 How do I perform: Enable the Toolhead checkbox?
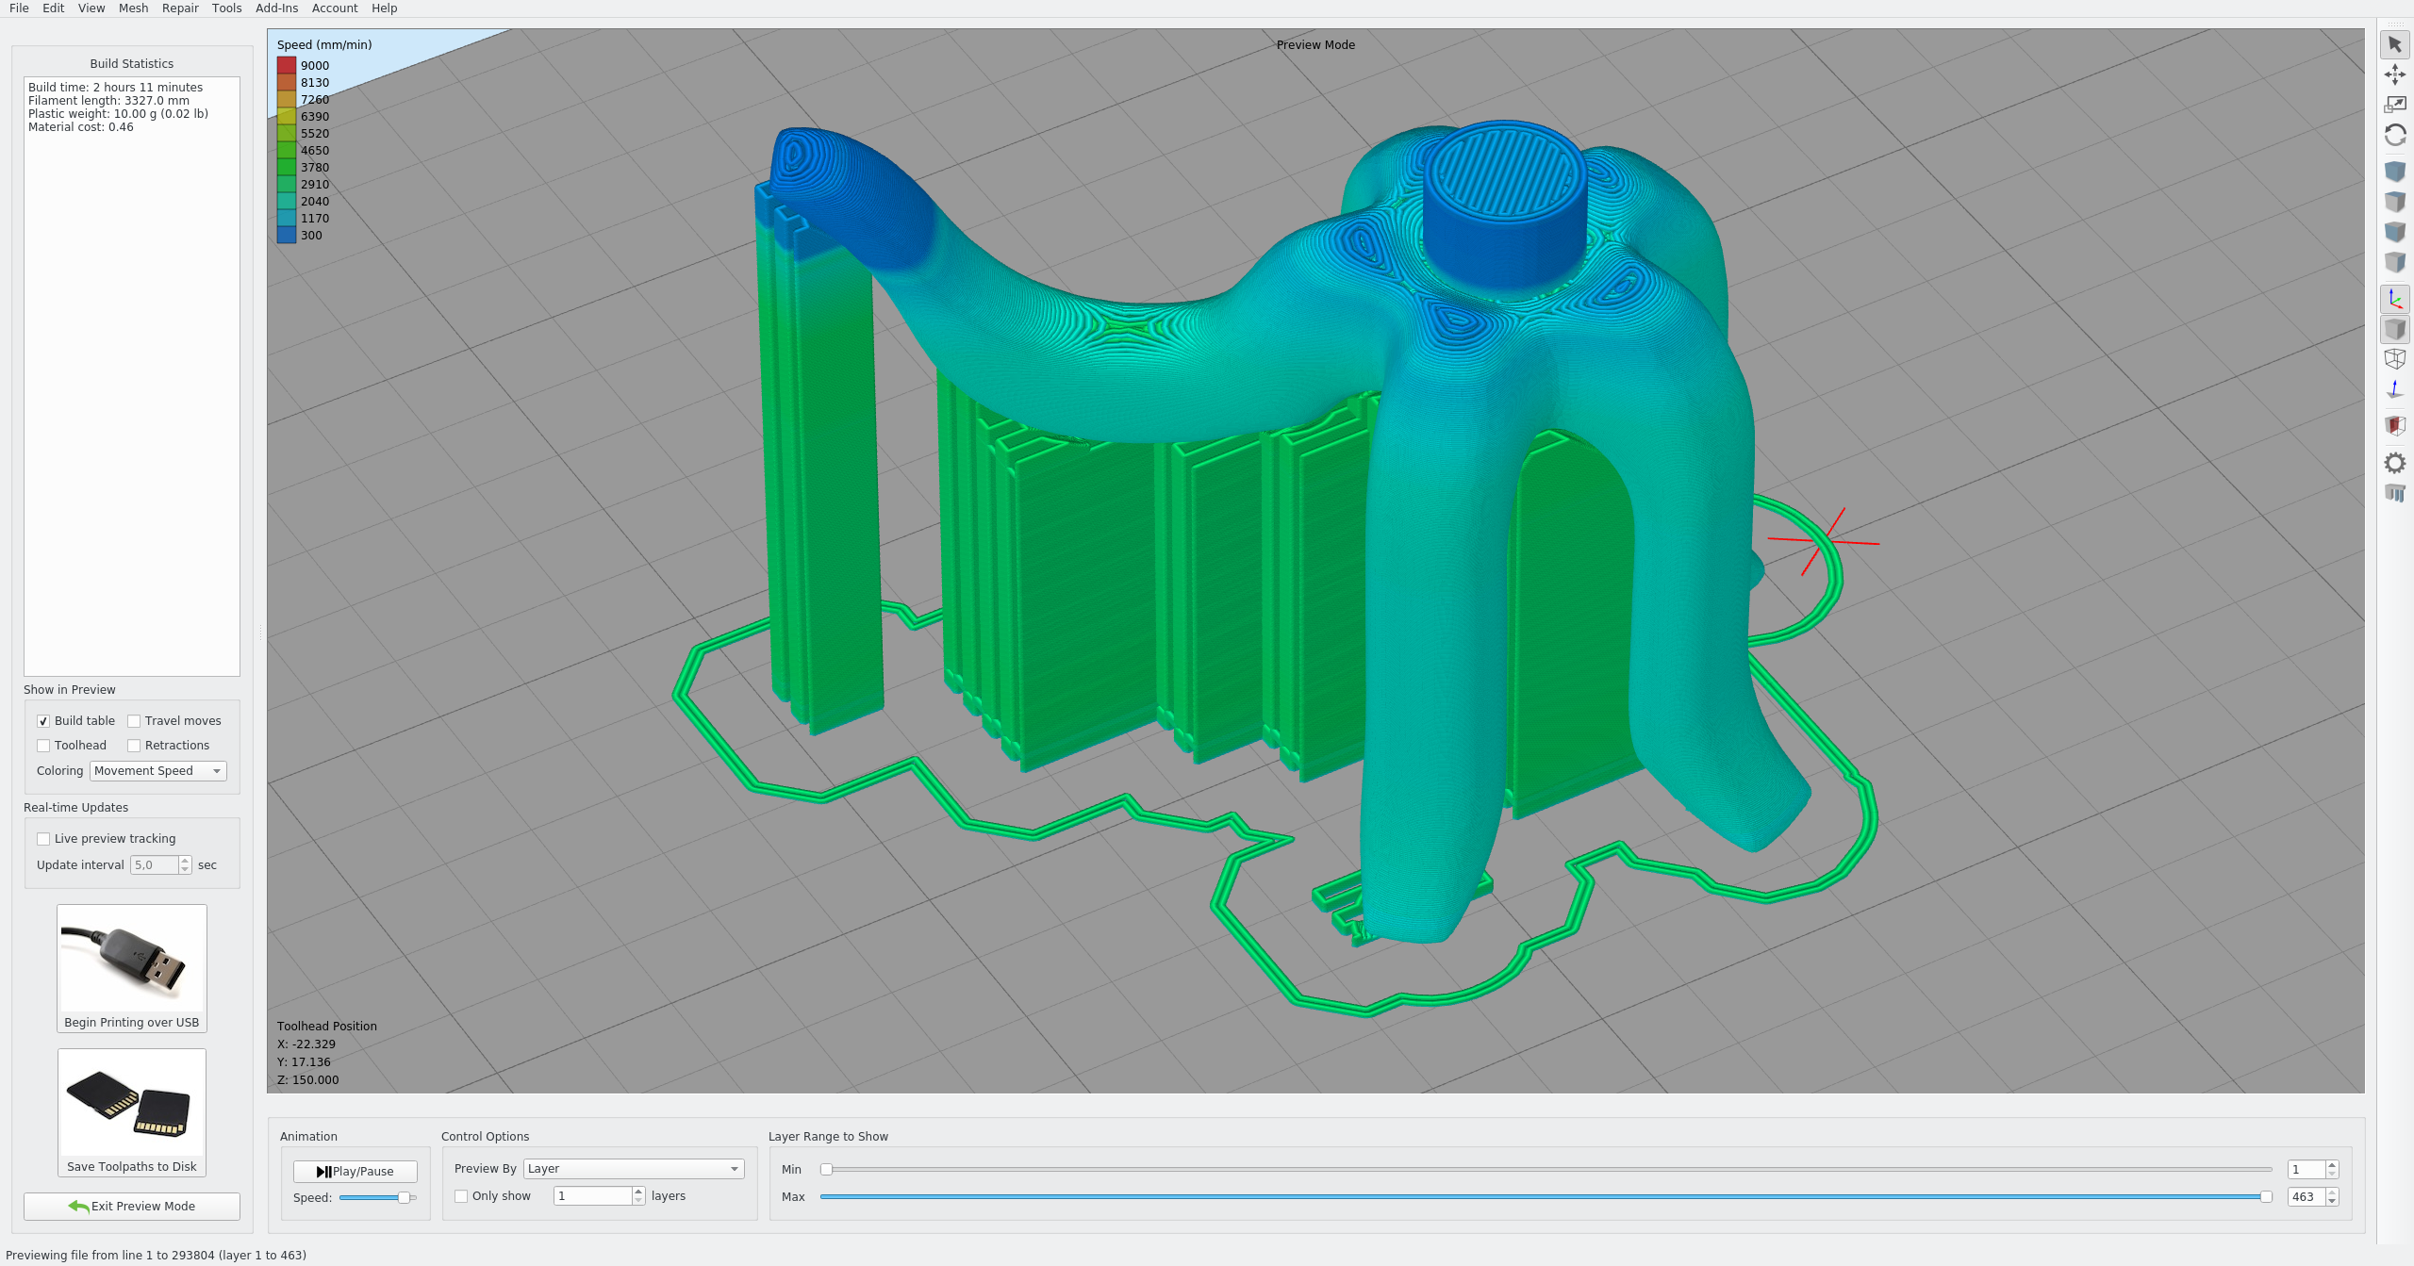[x=43, y=746]
